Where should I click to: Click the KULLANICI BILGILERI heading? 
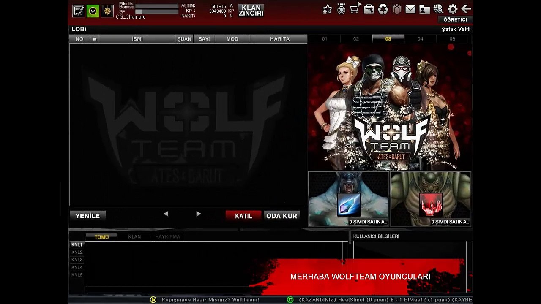[376, 236]
